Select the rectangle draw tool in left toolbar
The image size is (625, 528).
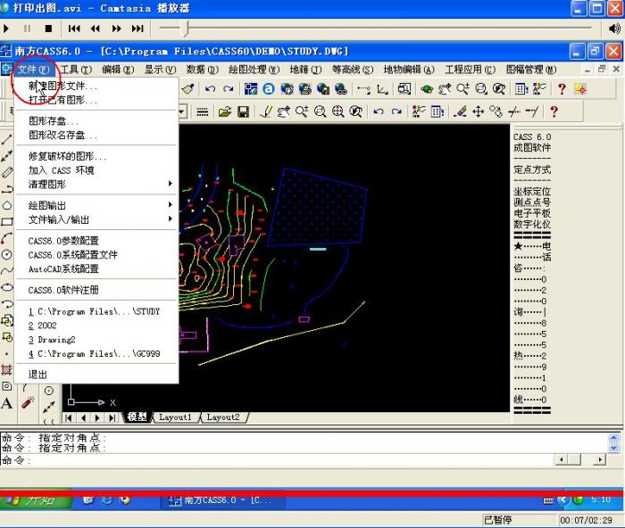tap(7, 221)
